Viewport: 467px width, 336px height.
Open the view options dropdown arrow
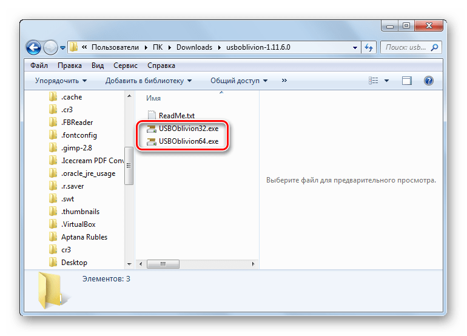[x=386, y=81]
